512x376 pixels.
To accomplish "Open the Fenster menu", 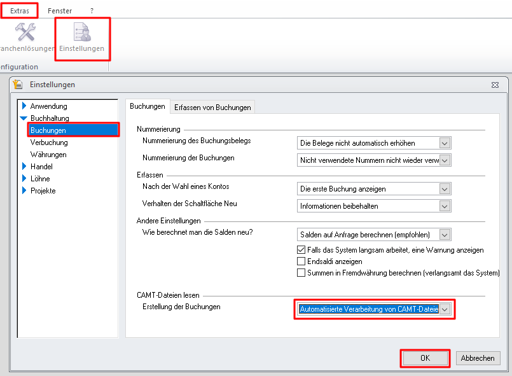I will pos(60,11).
